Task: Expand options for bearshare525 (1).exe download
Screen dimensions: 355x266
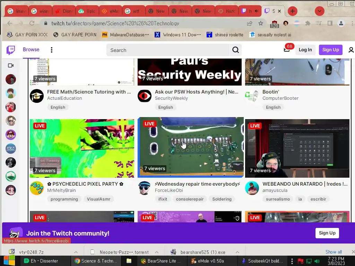Action: [x=237, y=252]
